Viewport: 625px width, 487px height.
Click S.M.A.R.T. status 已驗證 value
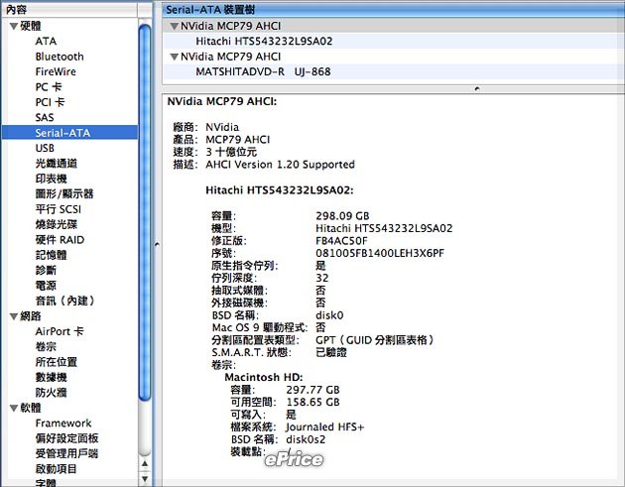331,353
